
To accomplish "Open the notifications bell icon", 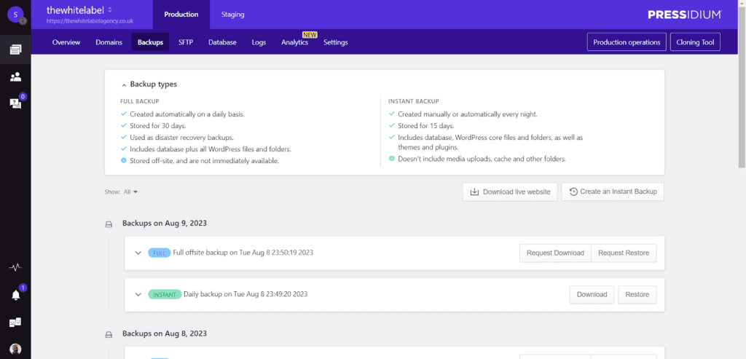I will click(15, 296).
